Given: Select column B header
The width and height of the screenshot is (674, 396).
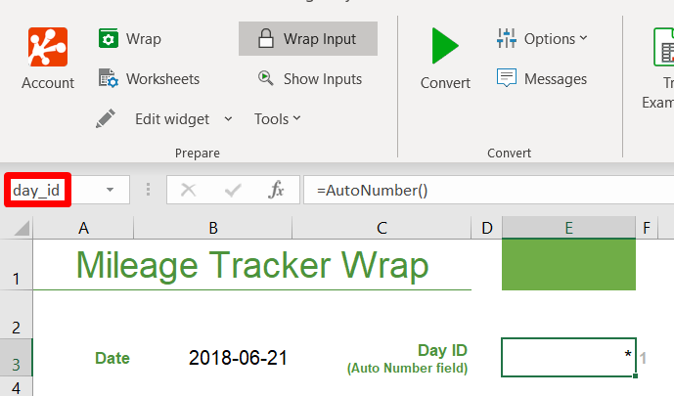Looking at the screenshot, I should 213,228.
